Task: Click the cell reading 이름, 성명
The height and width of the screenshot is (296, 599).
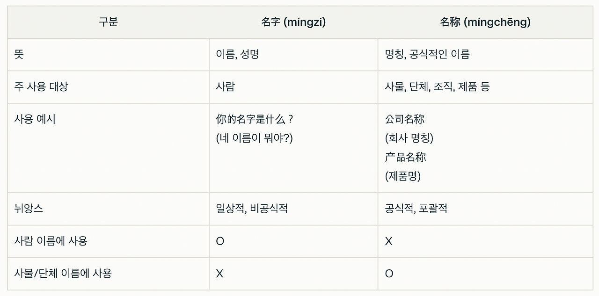Action: [x=237, y=54]
